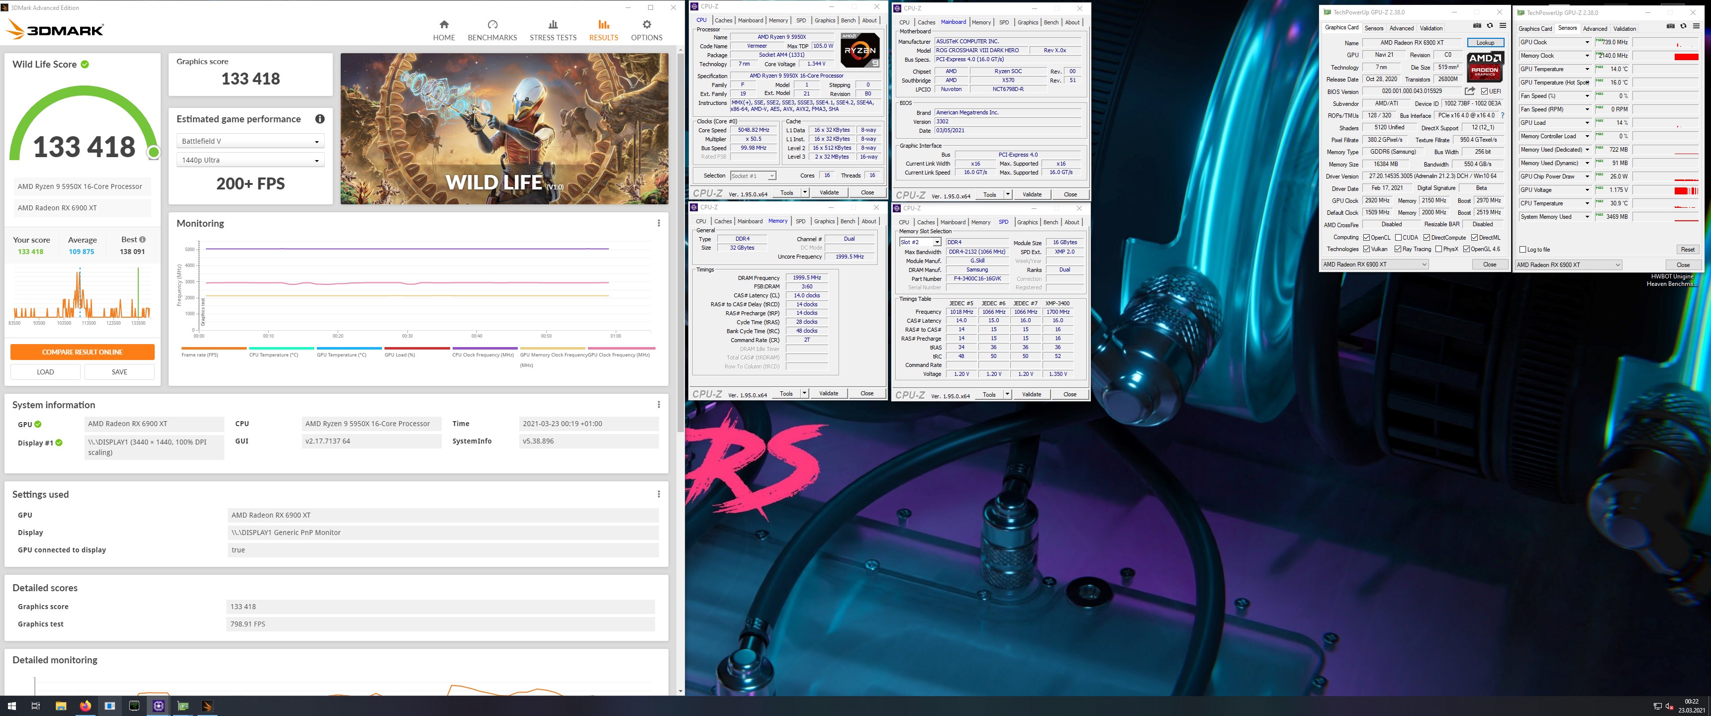Open the System information three-dot menu

tap(658, 405)
